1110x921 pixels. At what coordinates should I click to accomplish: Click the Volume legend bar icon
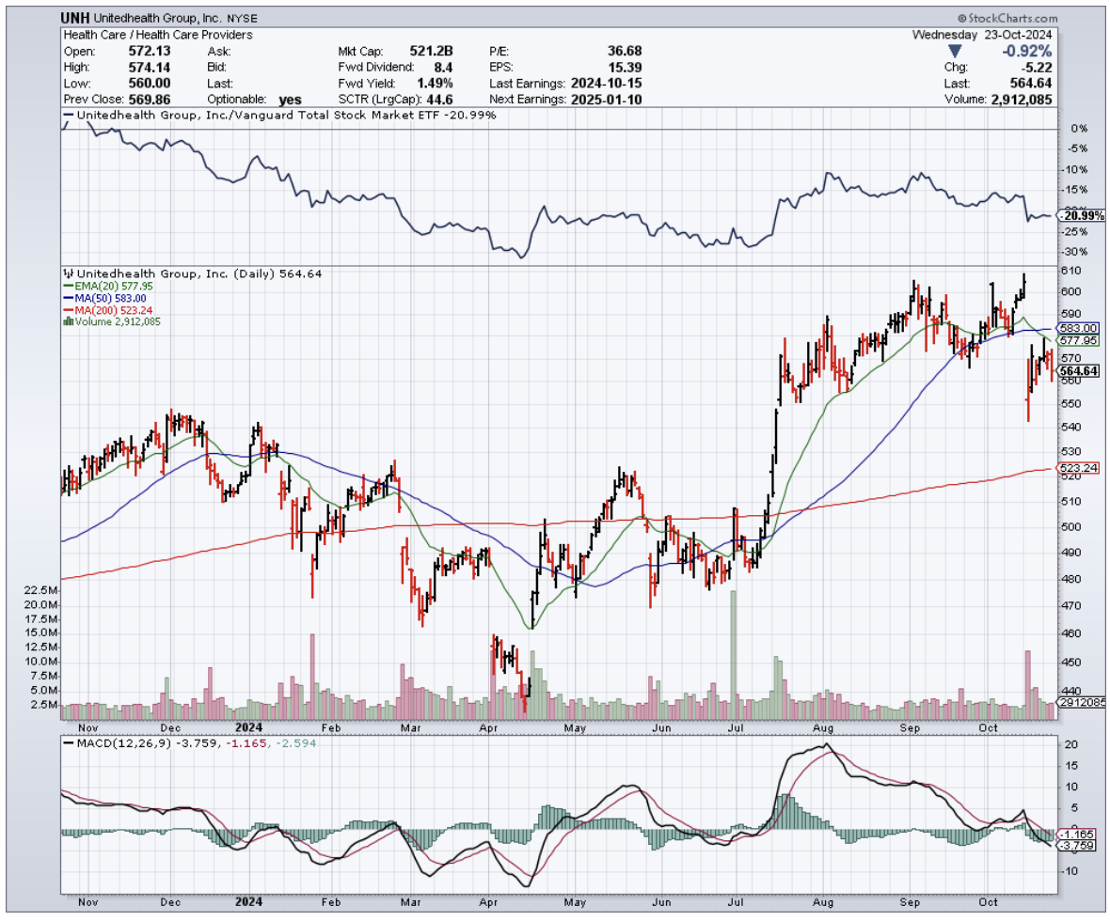67,321
